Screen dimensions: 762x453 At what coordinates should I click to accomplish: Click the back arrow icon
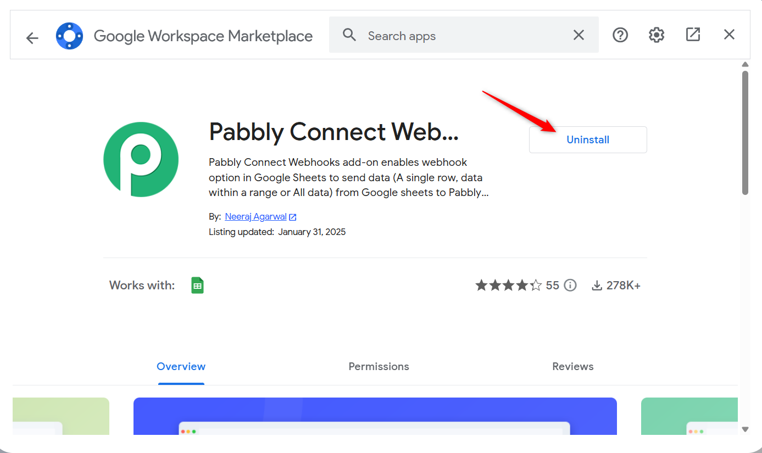32,37
